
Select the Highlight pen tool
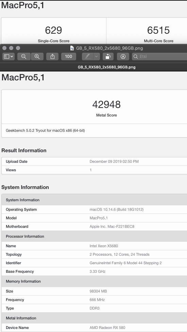[x=88, y=57]
